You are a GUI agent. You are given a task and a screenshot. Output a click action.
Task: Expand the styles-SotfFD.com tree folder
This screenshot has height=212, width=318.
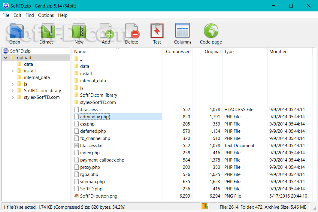pos(13,97)
